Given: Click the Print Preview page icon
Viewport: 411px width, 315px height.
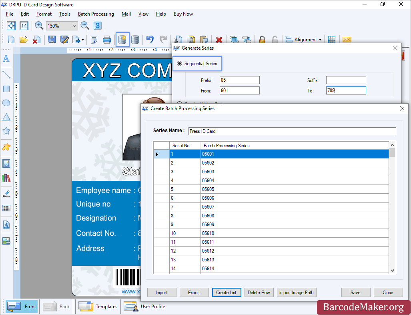Looking at the screenshot, I should click(94, 40).
